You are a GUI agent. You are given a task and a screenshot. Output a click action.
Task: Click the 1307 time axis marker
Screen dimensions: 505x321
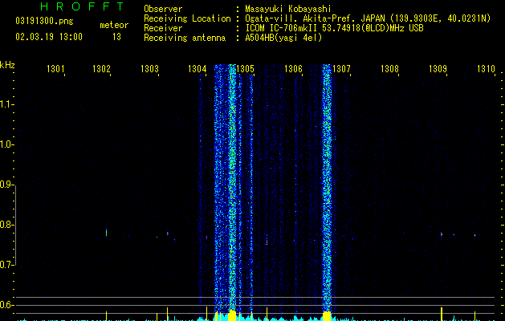[x=341, y=69]
